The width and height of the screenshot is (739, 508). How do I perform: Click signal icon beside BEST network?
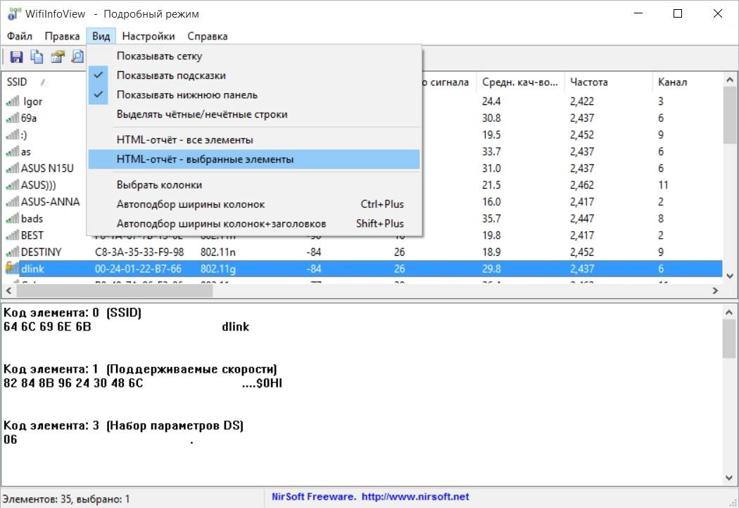click(13, 235)
